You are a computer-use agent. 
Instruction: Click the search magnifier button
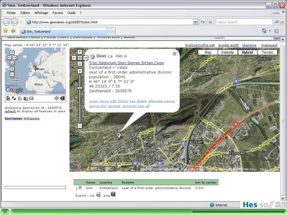point(277,22)
